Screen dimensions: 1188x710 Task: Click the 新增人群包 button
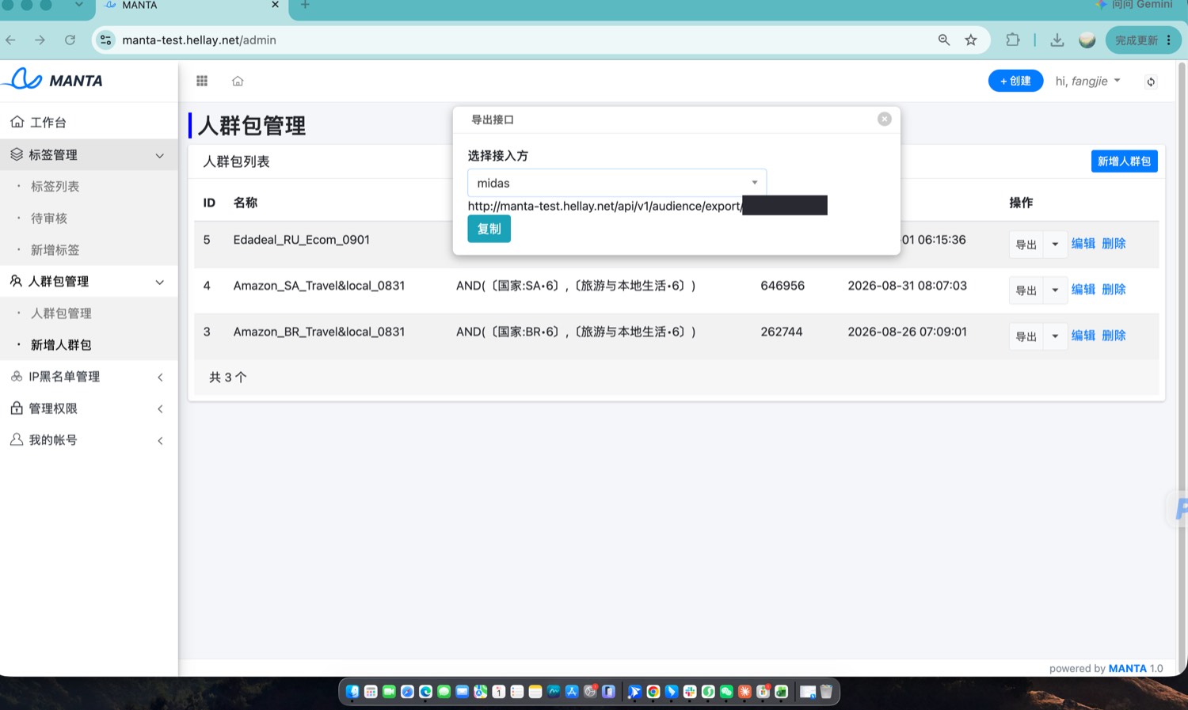coord(1124,161)
